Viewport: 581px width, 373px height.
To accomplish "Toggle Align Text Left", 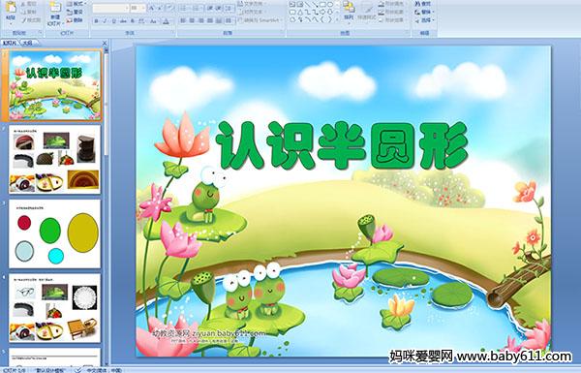I will [183, 20].
